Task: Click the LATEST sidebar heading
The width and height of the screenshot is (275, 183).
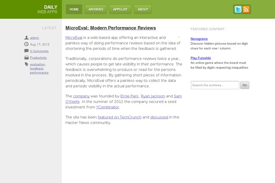Action: (49, 28)
